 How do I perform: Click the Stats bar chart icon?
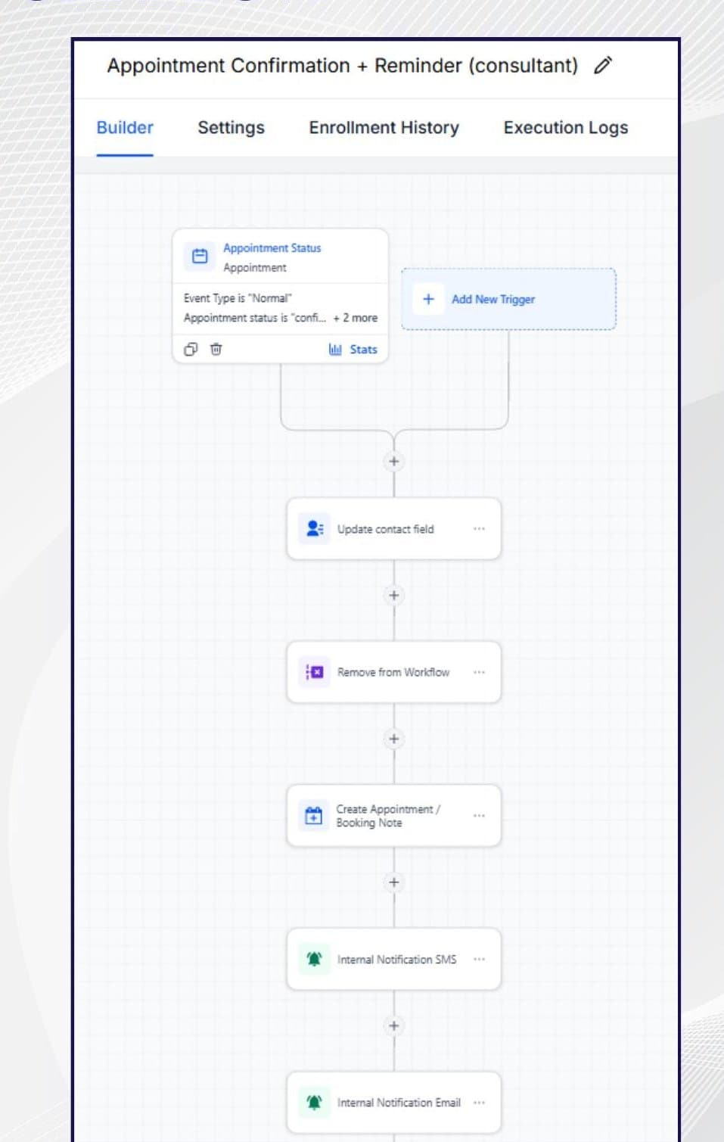[335, 350]
